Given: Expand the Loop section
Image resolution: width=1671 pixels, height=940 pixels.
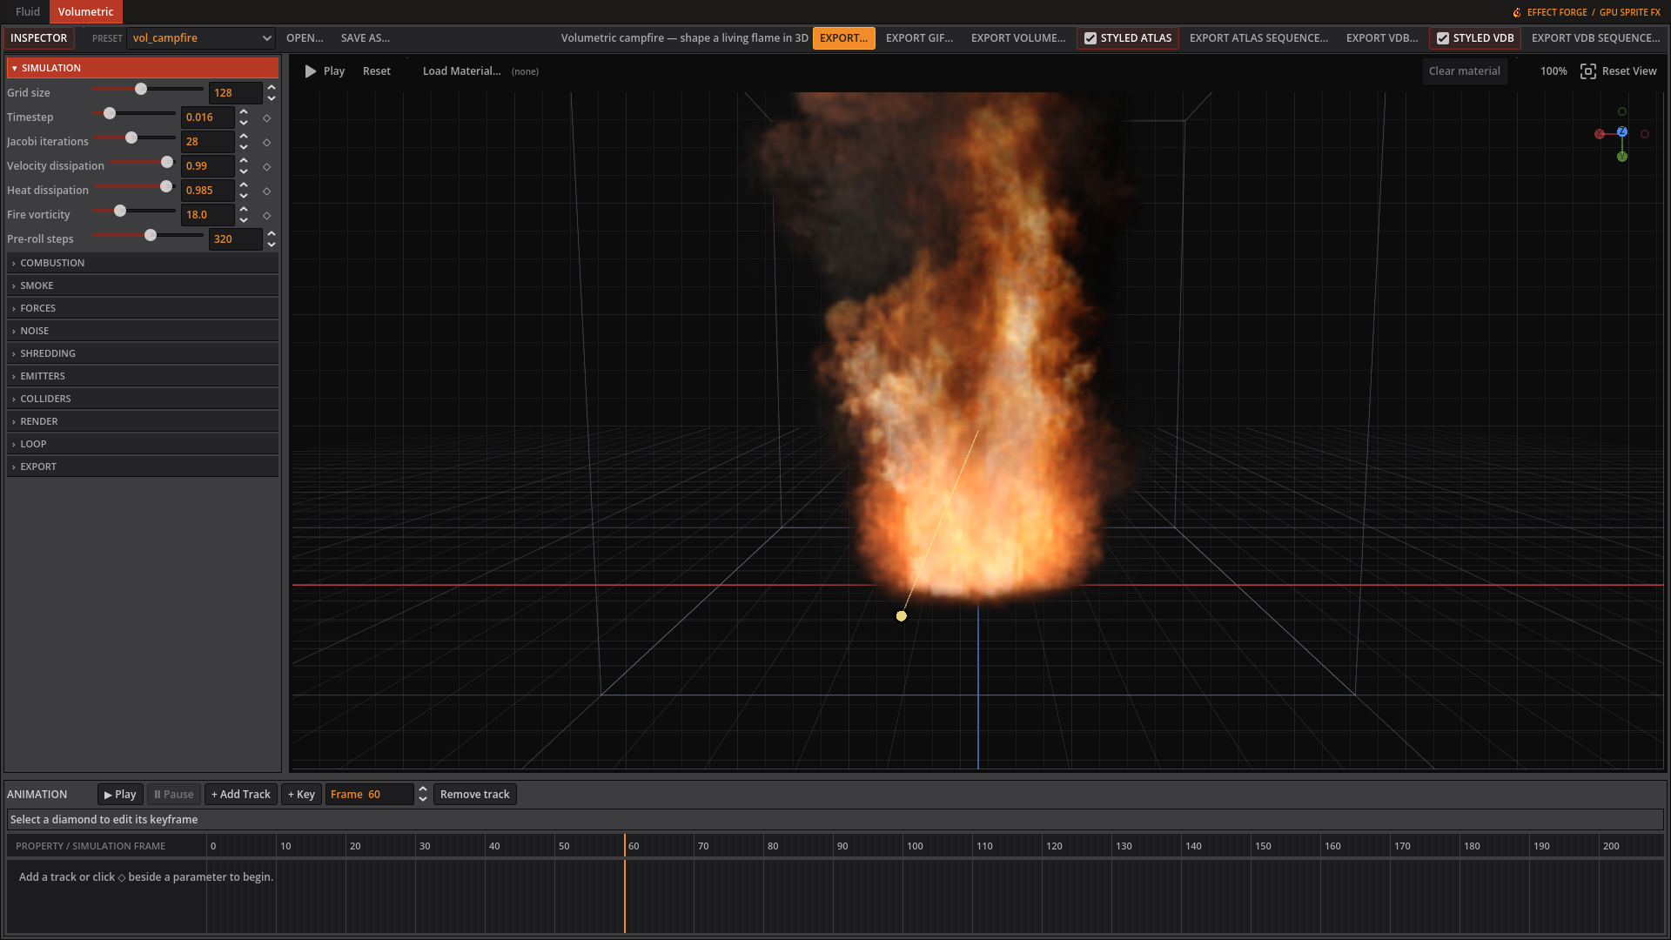Looking at the screenshot, I should click(x=143, y=444).
